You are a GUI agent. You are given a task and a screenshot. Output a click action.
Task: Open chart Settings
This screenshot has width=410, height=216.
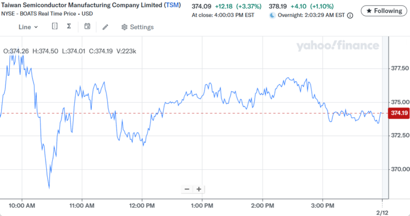click(137, 27)
